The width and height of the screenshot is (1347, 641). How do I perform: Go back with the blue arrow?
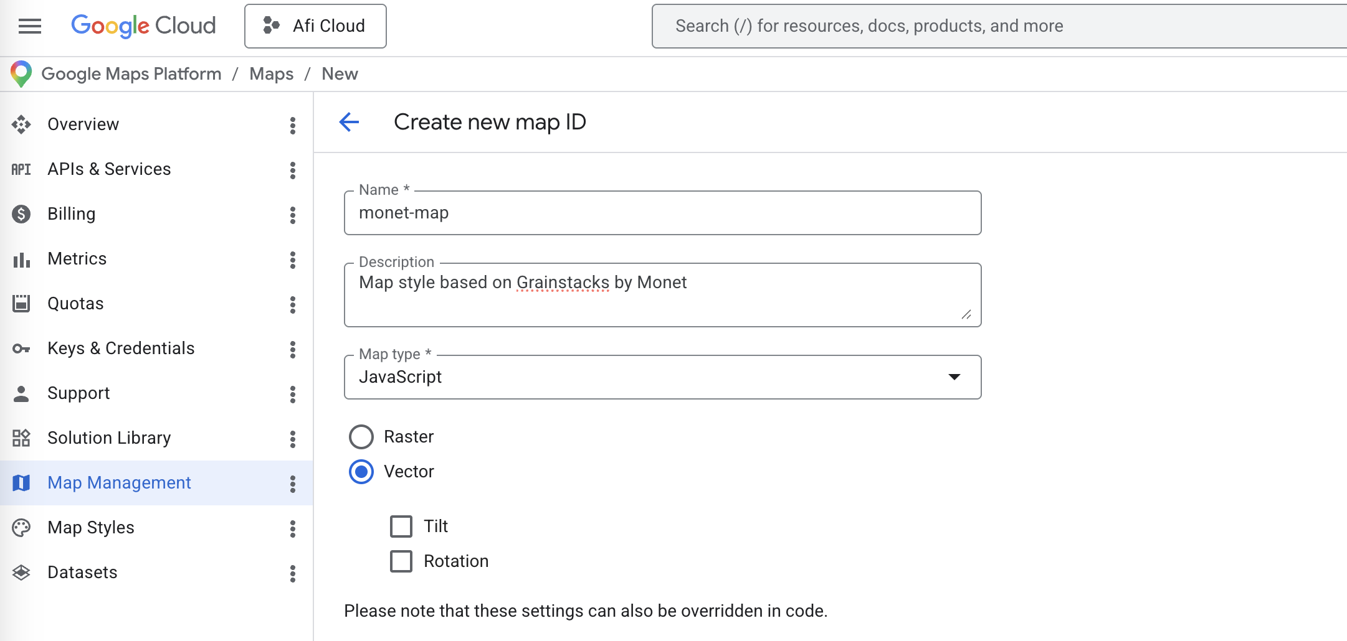click(349, 122)
